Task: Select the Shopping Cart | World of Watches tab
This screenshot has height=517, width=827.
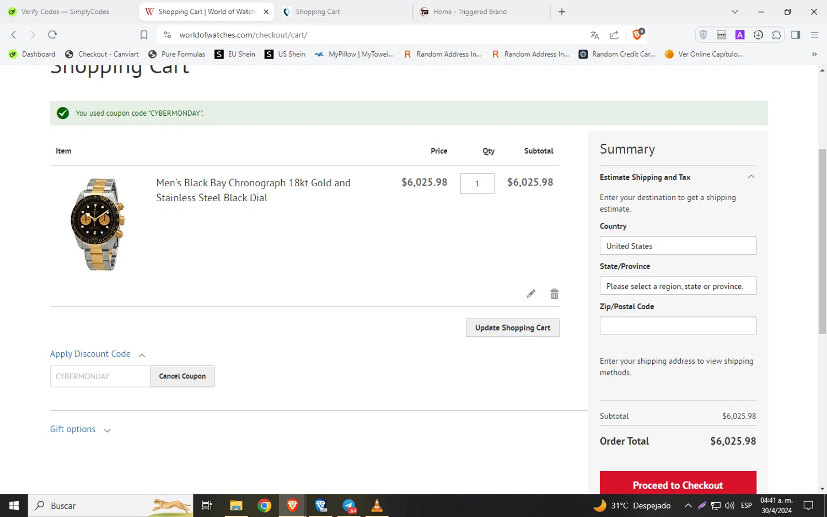Action: [207, 12]
